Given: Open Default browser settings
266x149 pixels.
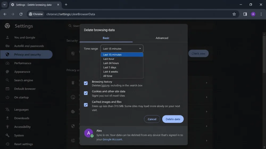Looking at the screenshot, I should (x=25, y=89).
